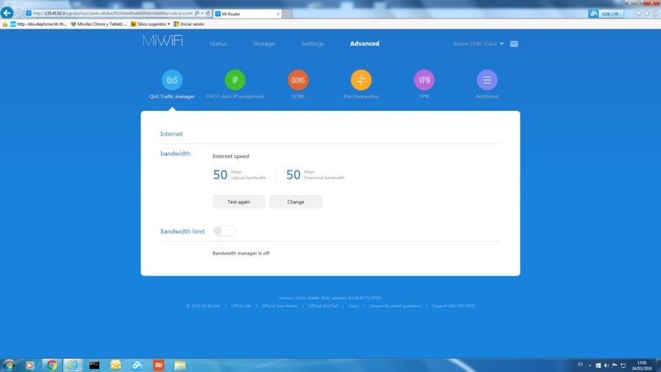Viewport: 661px width, 372px height.
Task: Switch to Internet Explorer taskbar icon
Action: pos(73,365)
